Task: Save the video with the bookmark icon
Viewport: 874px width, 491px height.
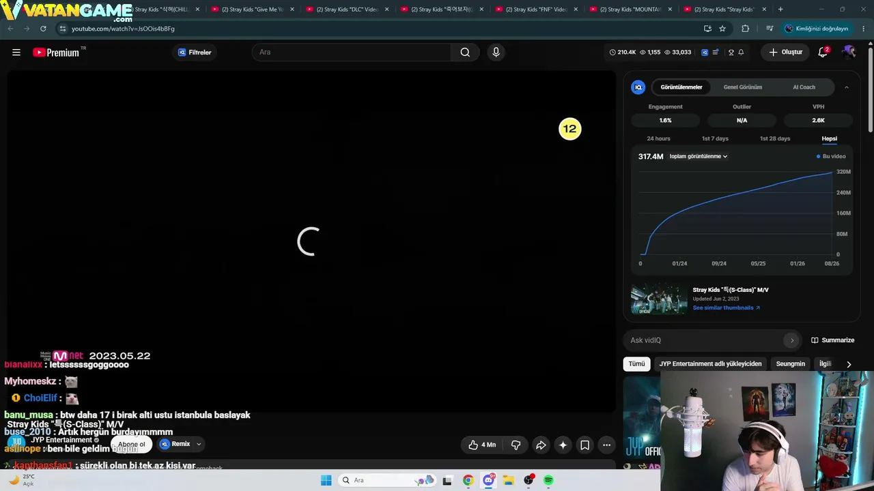Action: pos(584,445)
